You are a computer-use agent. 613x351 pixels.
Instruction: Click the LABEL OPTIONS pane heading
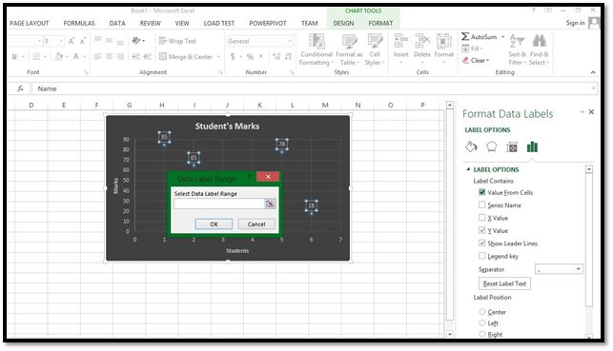487,130
